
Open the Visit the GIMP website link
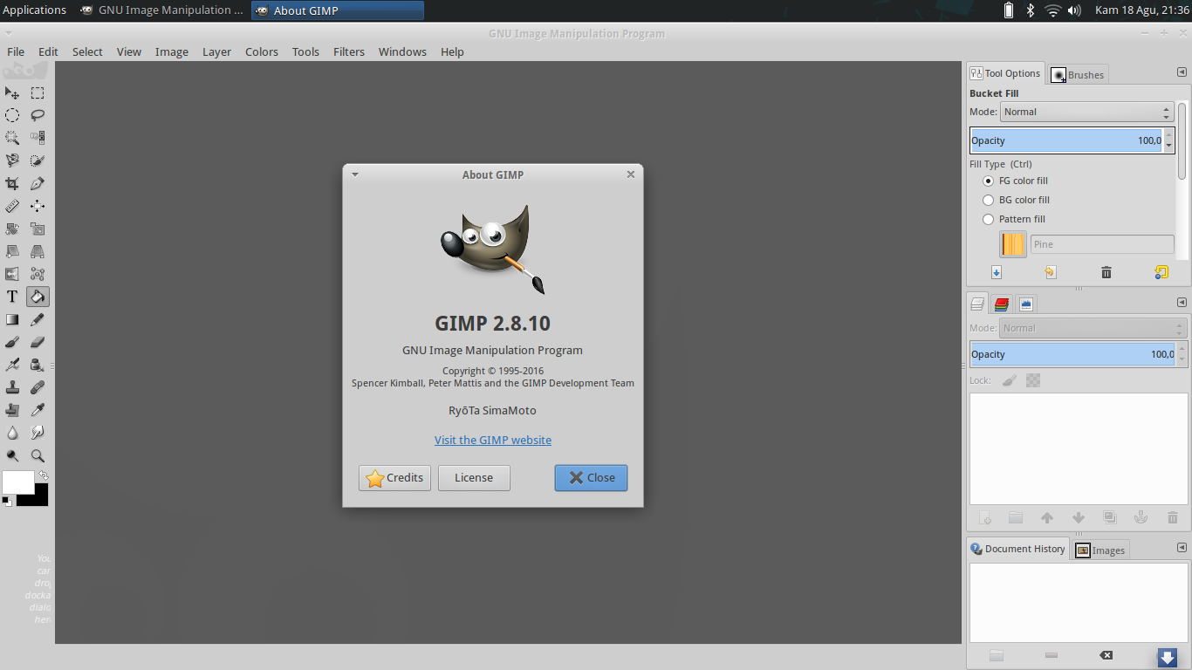(493, 440)
